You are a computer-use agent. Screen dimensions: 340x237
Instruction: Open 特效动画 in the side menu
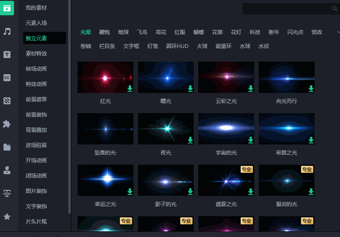36,84
